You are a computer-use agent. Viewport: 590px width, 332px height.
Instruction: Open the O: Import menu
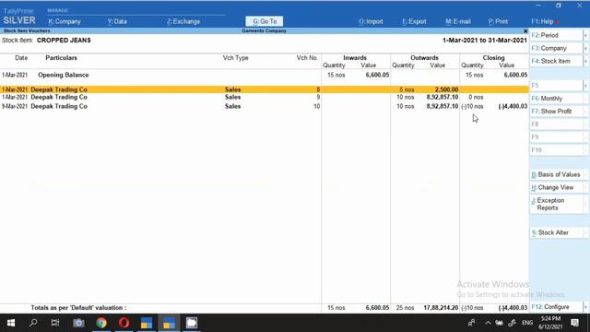(371, 21)
